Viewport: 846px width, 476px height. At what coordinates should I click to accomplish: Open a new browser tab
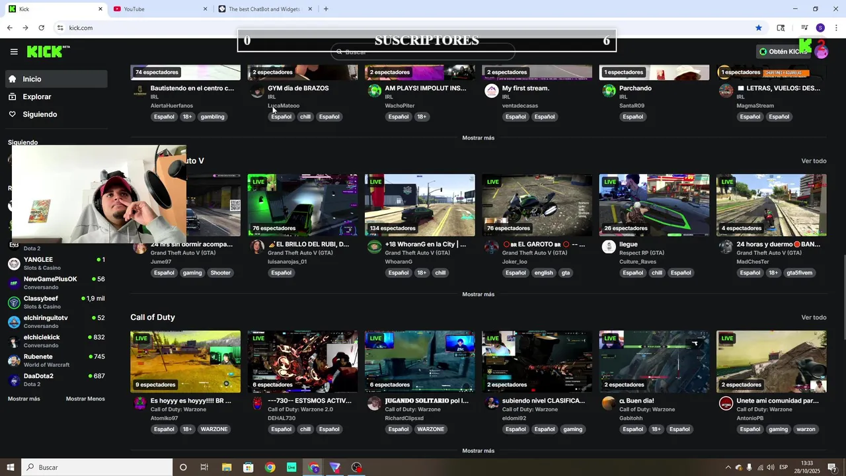(326, 9)
